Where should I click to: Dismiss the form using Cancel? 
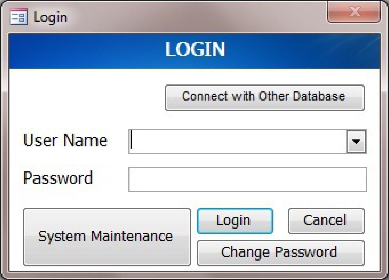coord(326,221)
